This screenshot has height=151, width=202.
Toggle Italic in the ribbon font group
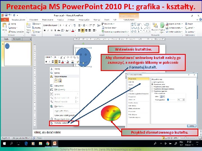pos(48,30)
